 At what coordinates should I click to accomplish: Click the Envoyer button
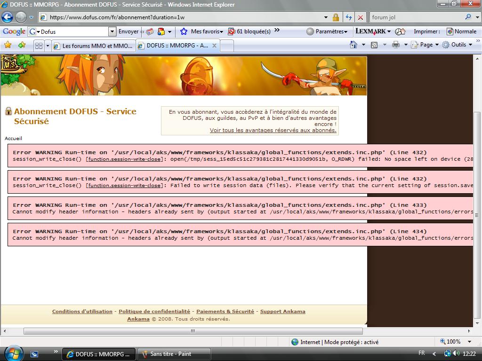129,31
